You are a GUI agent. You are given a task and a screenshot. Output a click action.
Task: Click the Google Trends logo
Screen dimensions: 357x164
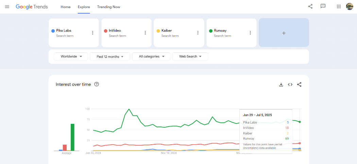(32, 7)
